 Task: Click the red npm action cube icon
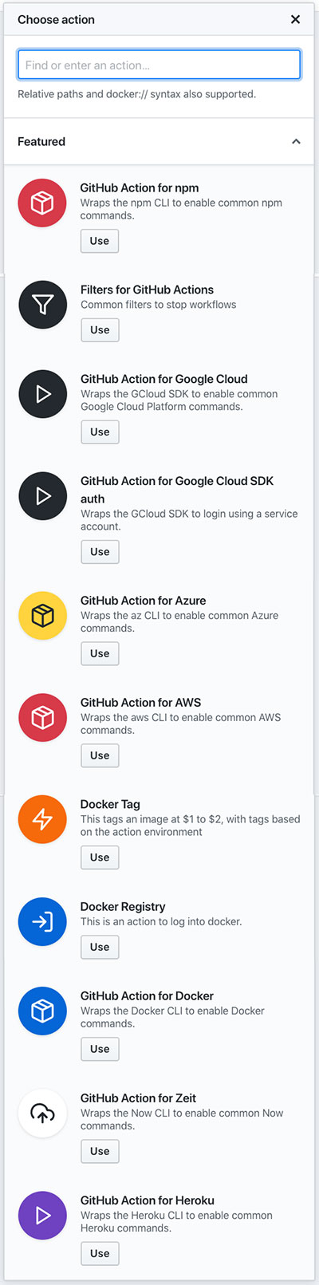(x=42, y=203)
